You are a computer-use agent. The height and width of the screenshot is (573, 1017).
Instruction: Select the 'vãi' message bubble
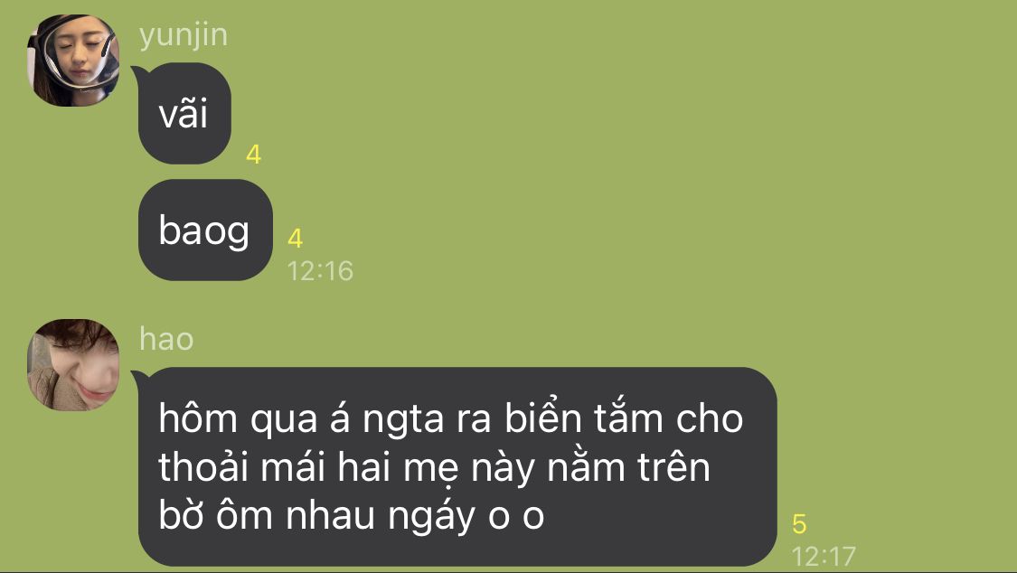tap(184, 114)
